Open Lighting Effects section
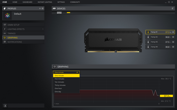The image size is (177, 110). click(x=23, y=29)
